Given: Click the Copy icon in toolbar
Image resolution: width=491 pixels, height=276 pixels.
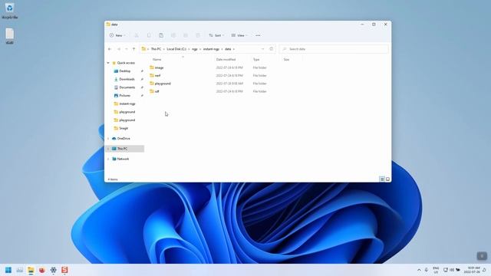Looking at the screenshot, I should click(x=149, y=35).
